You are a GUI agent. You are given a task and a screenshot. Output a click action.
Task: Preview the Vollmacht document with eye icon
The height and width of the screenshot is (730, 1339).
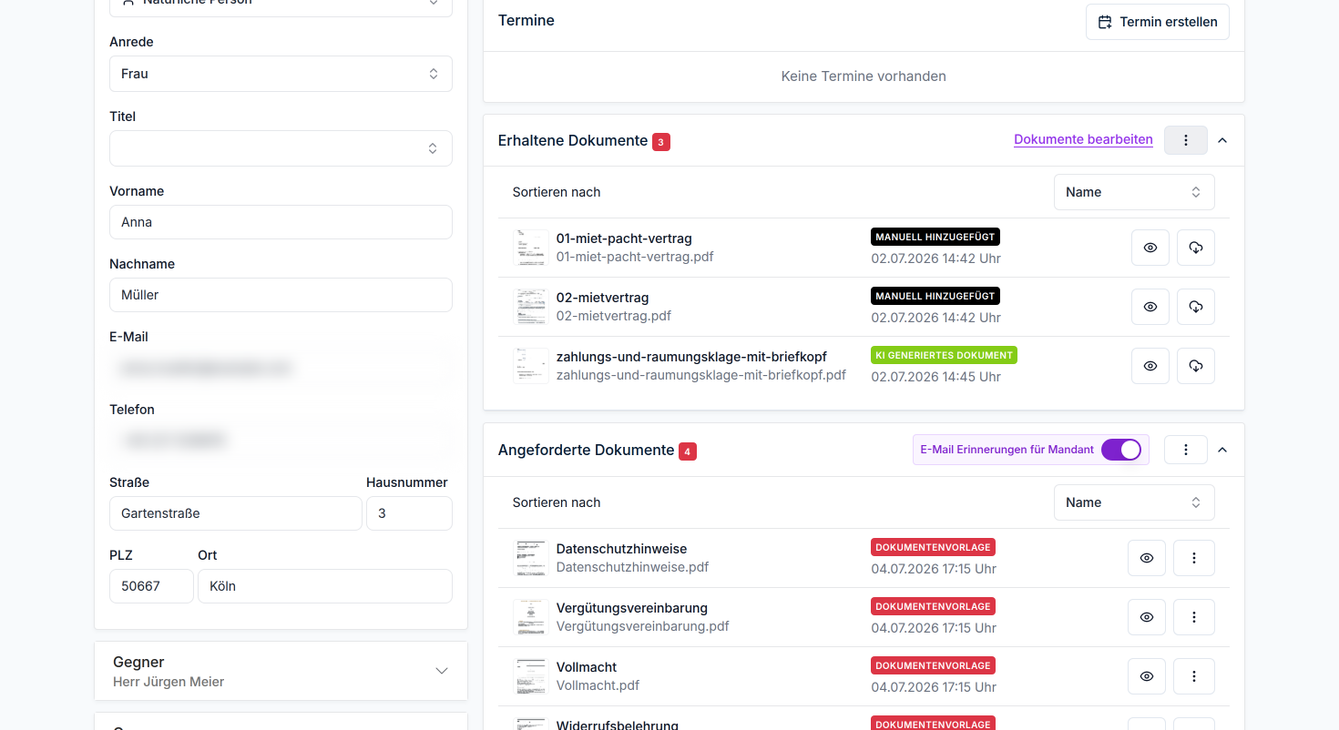pos(1147,676)
